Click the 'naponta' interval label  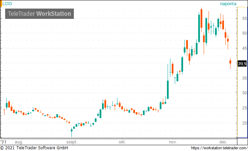228,4
